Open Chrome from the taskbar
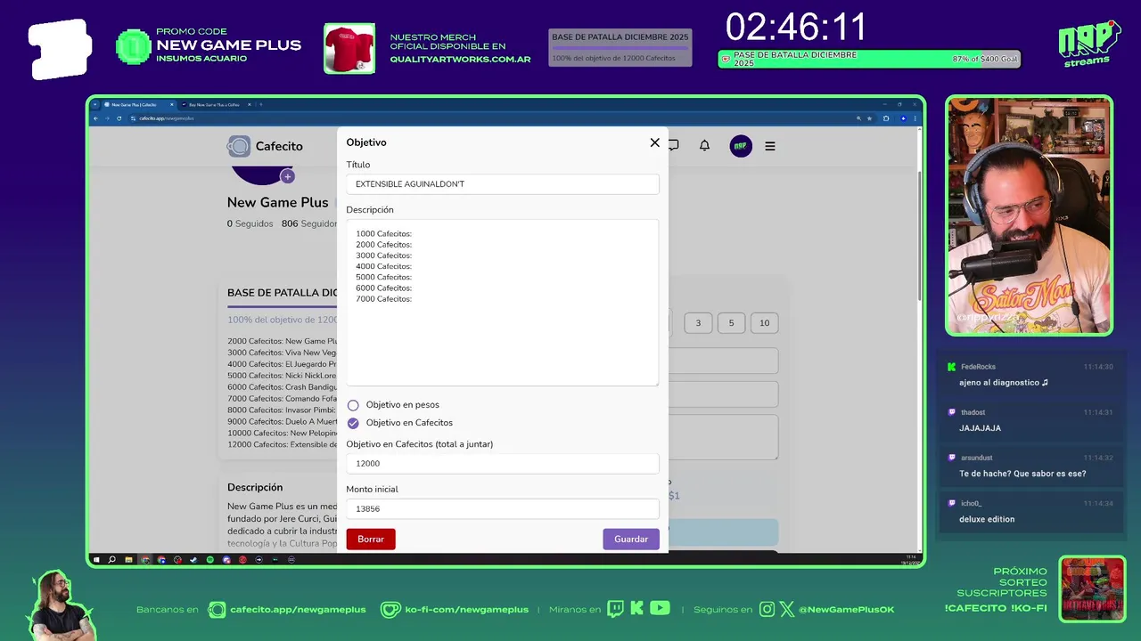Image resolution: width=1141 pixels, height=641 pixels. click(145, 560)
